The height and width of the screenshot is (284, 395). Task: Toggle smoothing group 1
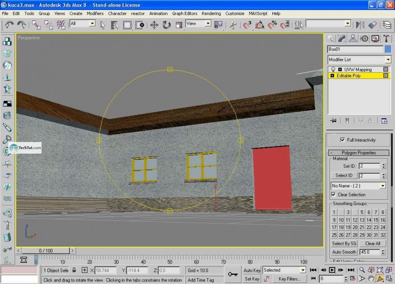tap(334, 212)
